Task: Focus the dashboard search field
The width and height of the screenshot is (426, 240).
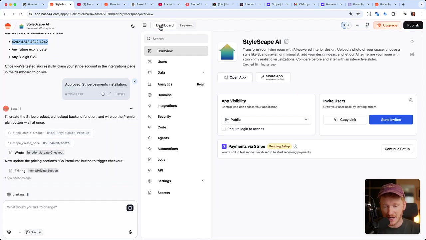Action: click(176, 39)
